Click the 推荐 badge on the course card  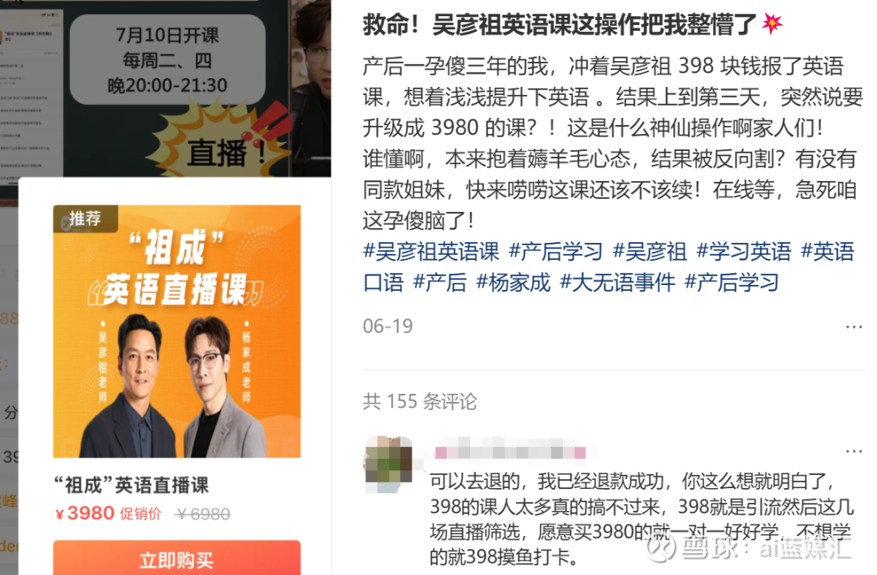click(85, 218)
